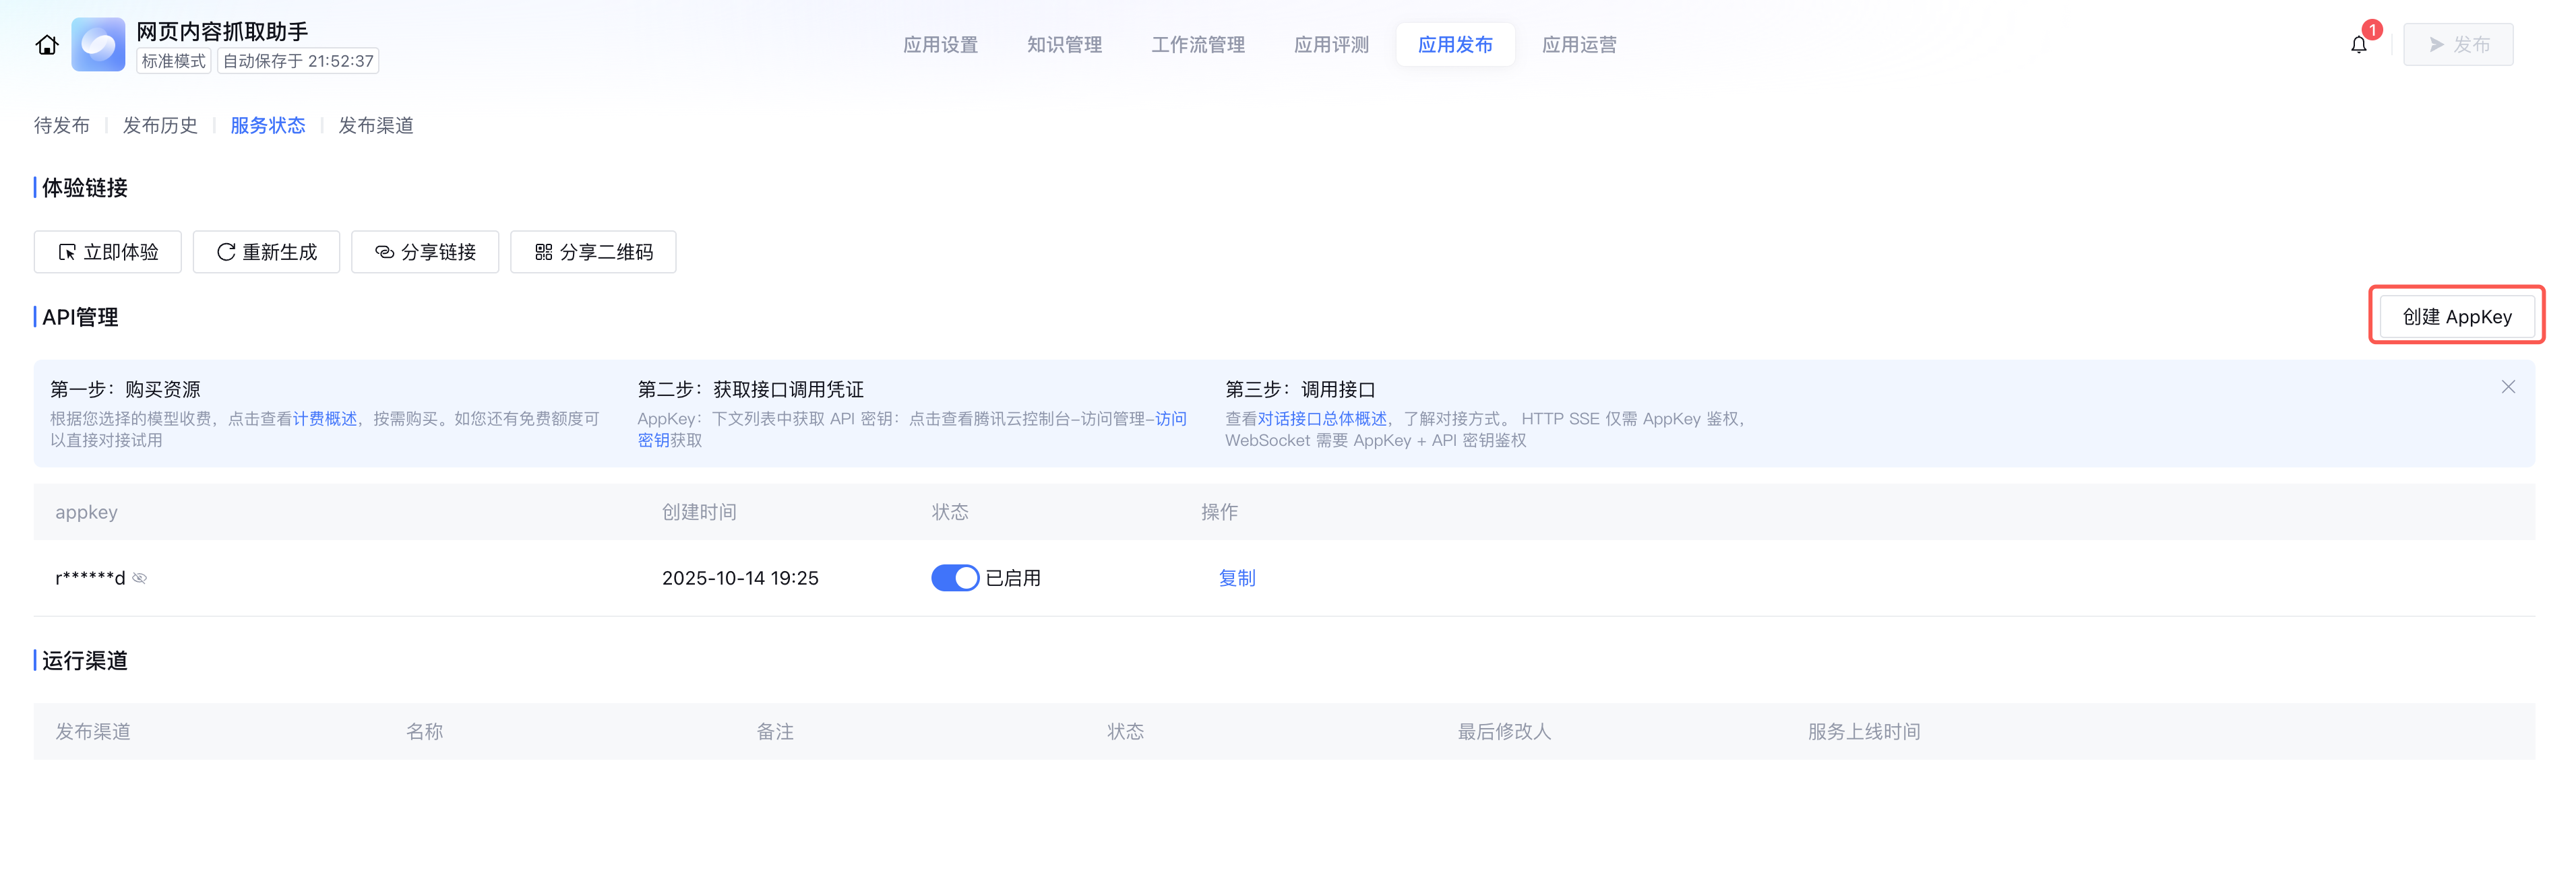Image resolution: width=2576 pixels, height=885 pixels.
Task: Click 立即体验 to try the app
Action: pyautogui.click(x=108, y=252)
